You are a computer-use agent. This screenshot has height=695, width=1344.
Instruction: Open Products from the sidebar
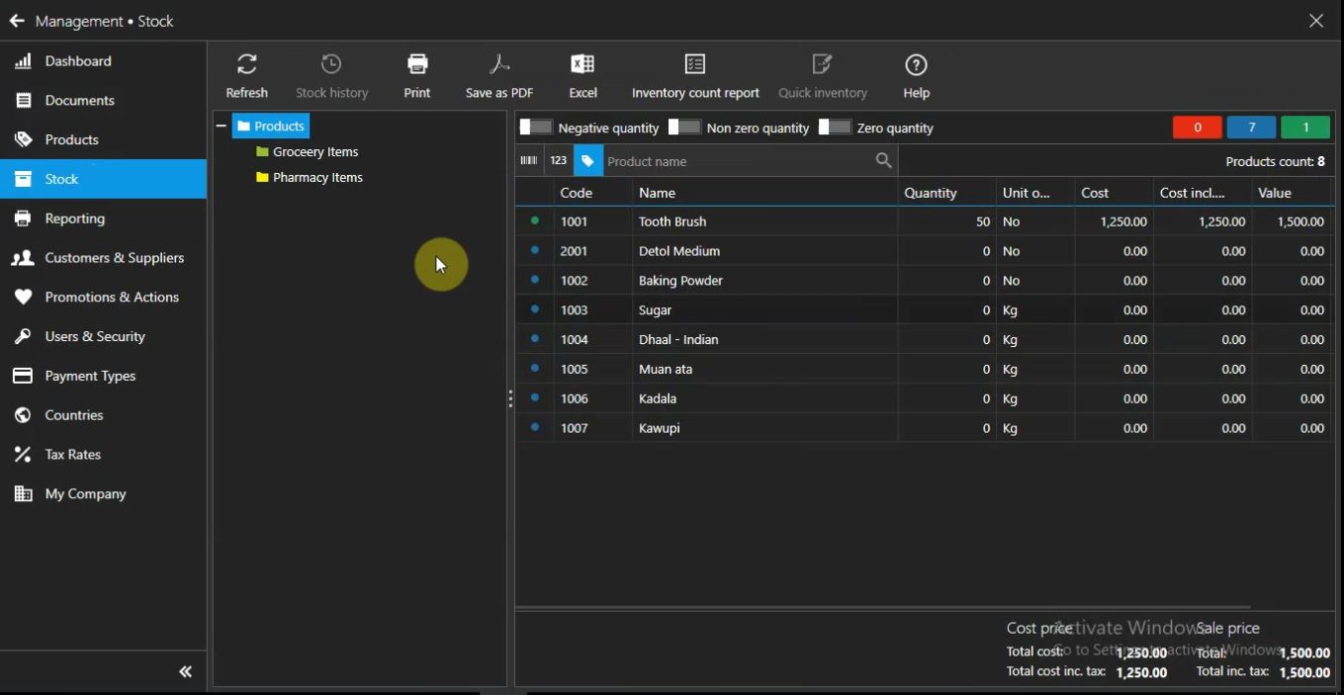[104, 140]
